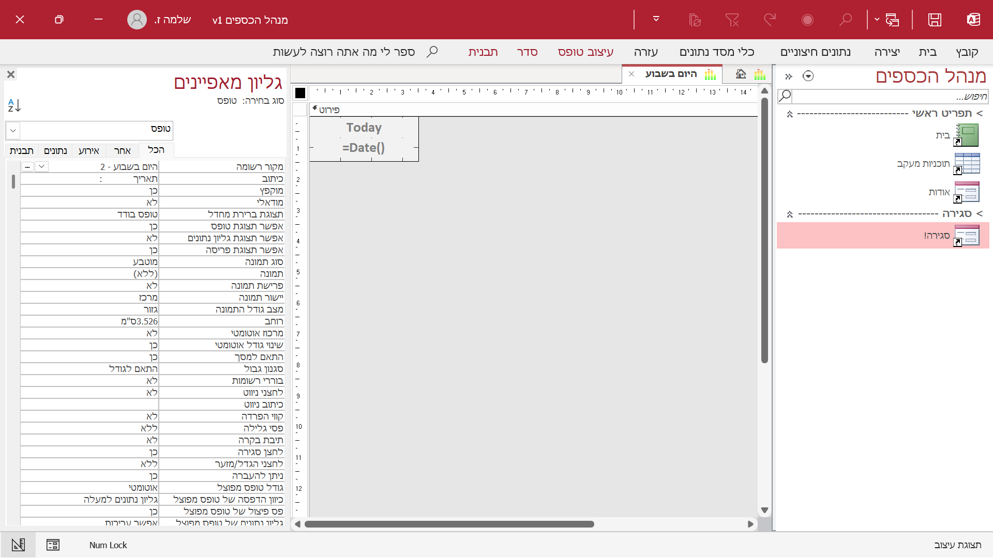Click the Tell Me search box

pos(355,52)
